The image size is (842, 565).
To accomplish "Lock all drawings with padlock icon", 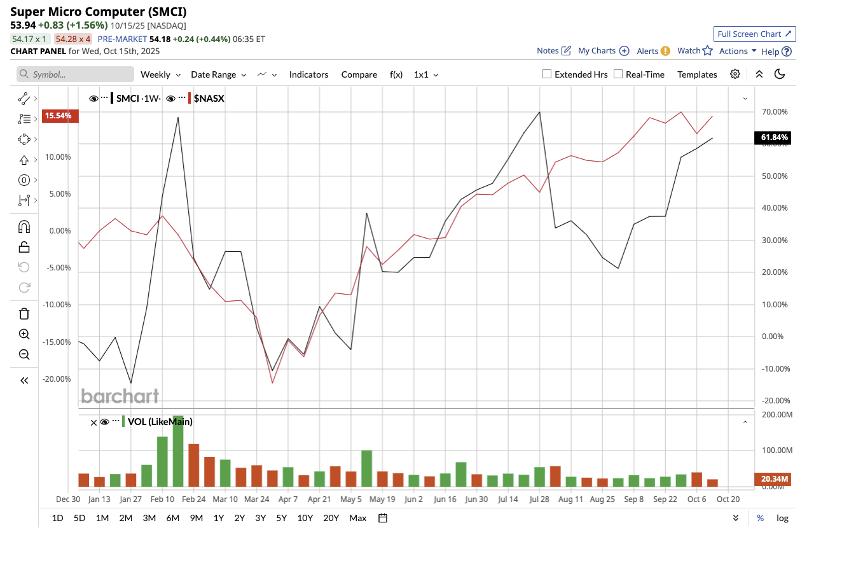I will click(24, 247).
